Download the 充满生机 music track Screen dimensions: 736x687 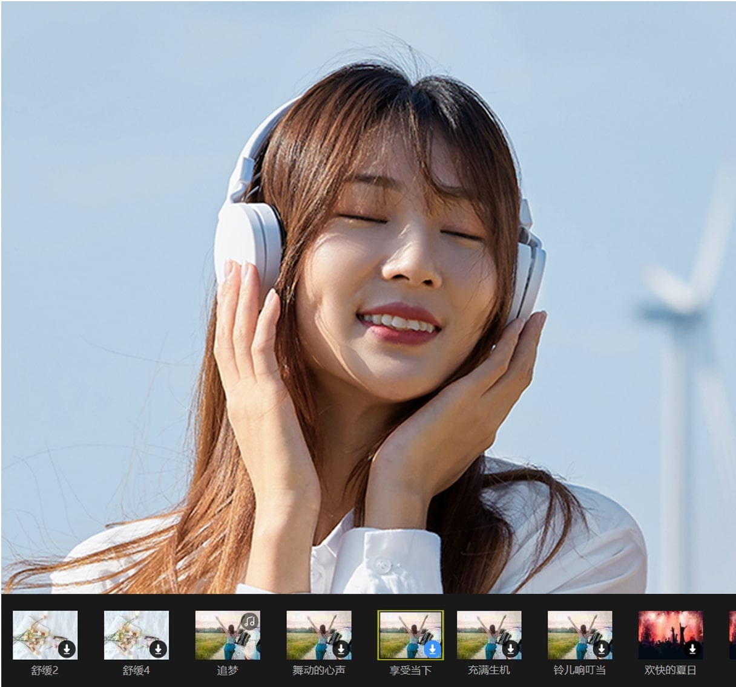coord(511,650)
